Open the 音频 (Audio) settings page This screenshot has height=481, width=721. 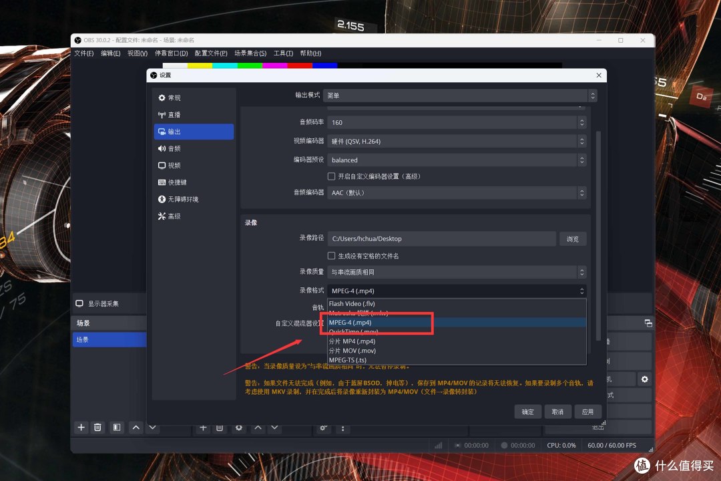(194, 148)
